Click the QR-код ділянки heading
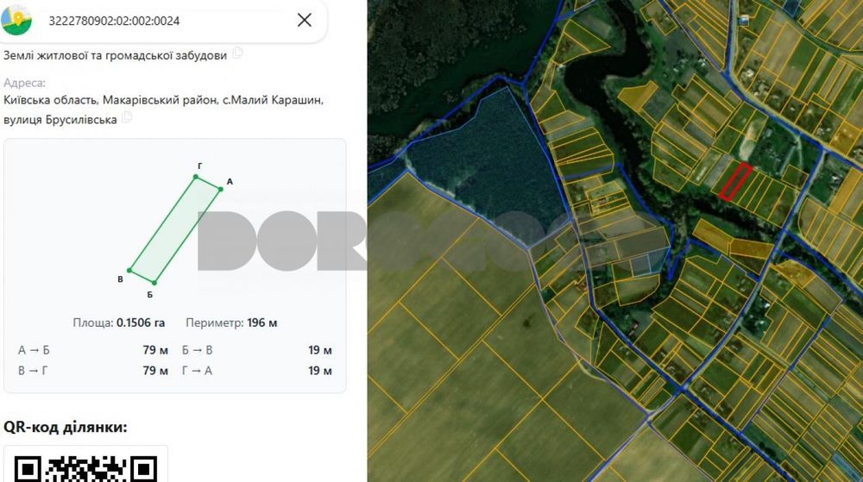 (66, 427)
